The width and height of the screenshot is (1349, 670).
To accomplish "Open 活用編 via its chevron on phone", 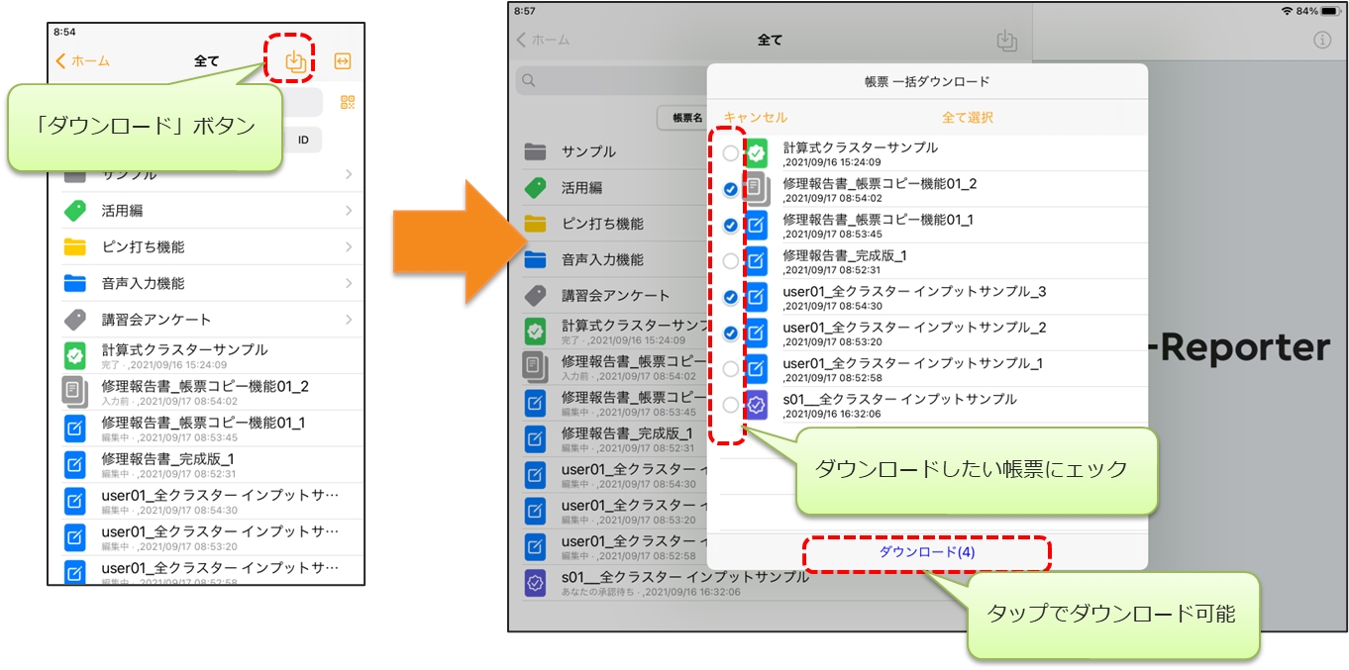I will click(x=349, y=211).
